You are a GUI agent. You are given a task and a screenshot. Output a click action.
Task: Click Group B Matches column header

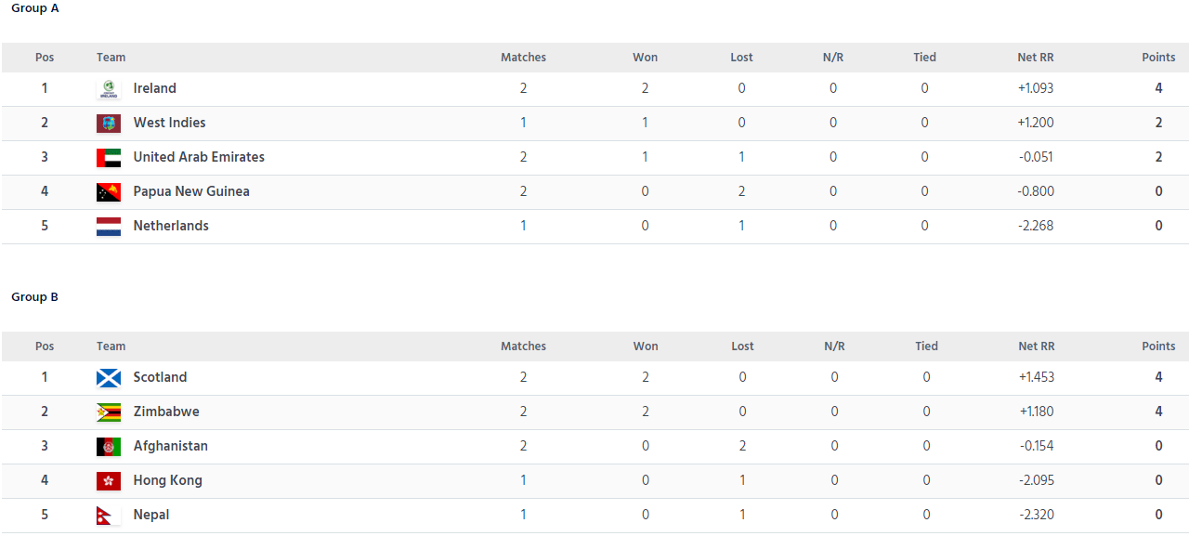pyautogui.click(x=523, y=346)
